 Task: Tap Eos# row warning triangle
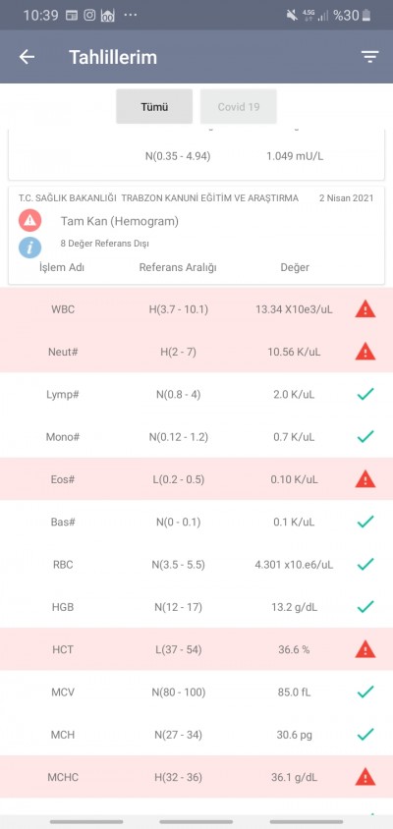tap(365, 479)
